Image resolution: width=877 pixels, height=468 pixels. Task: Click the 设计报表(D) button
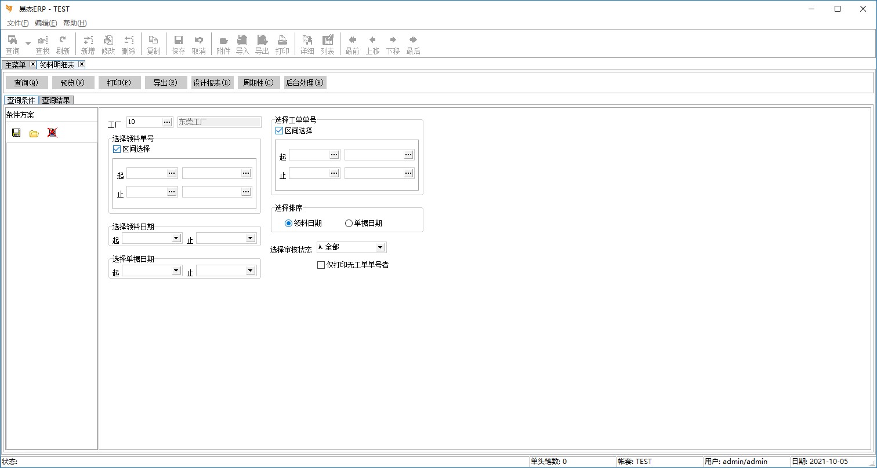(212, 83)
